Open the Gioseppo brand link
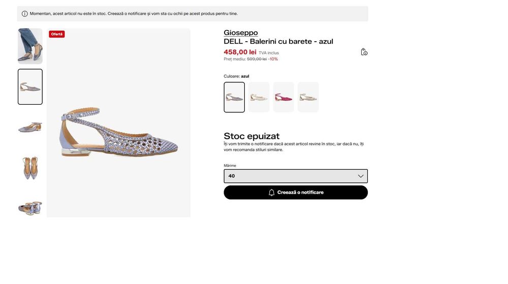The height and width of the screenshot is (284, 508). (x=241, y=33)
